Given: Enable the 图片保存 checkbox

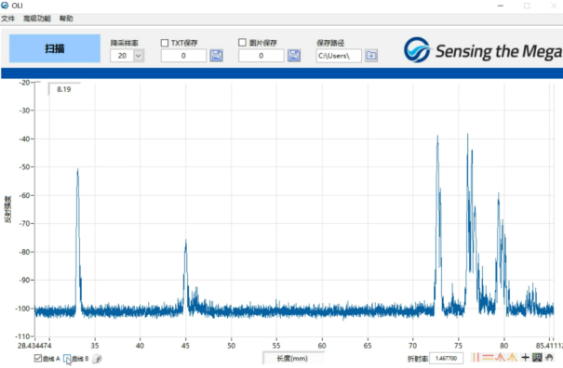Looking at the screenshot, I should 242,43.
